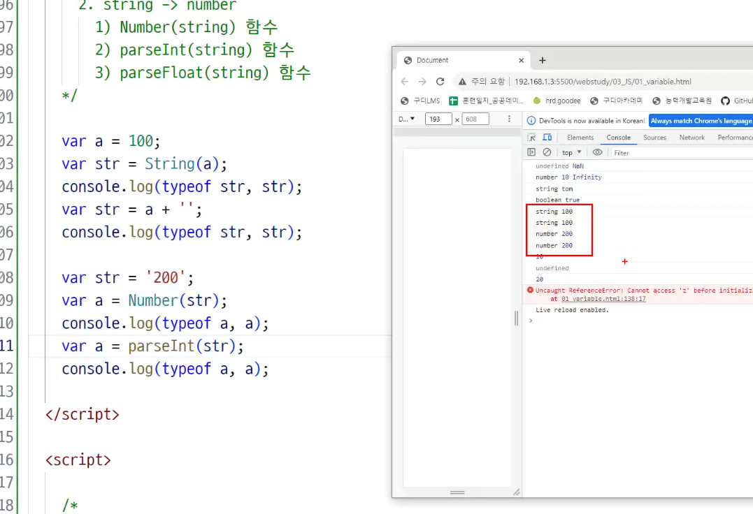The image size is (753, 514).
Task: Show the console sidebar
Action: coord(531,152)
